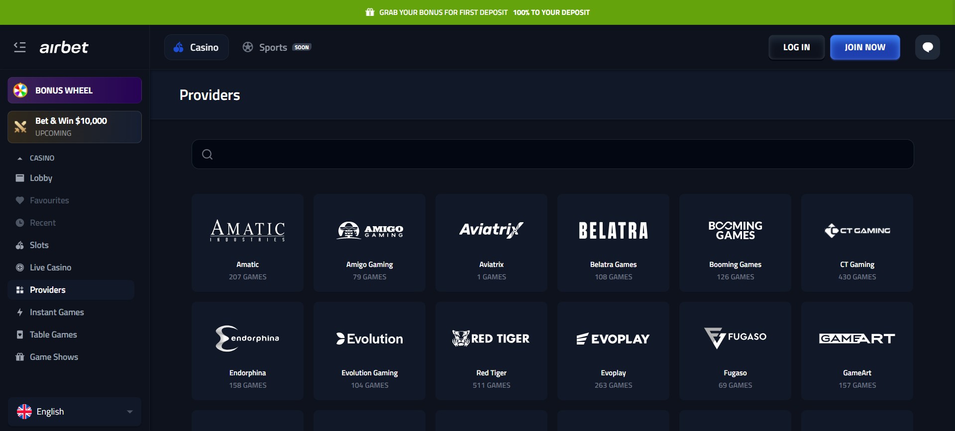
Task: Open the CT Gaming provider logo
Action: point(857,231)
